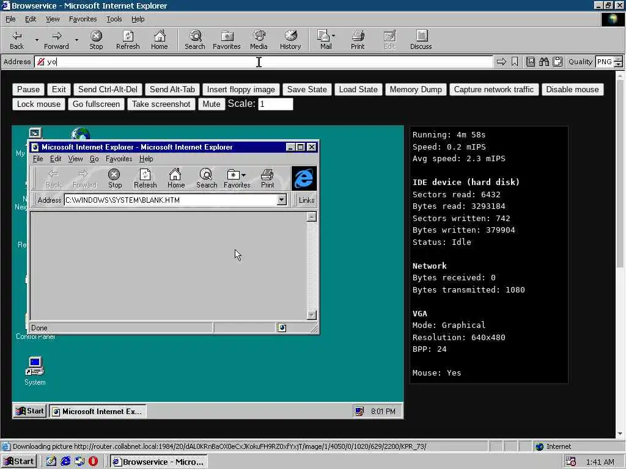
Task: Click the Pause button
Action: (28, 89)
